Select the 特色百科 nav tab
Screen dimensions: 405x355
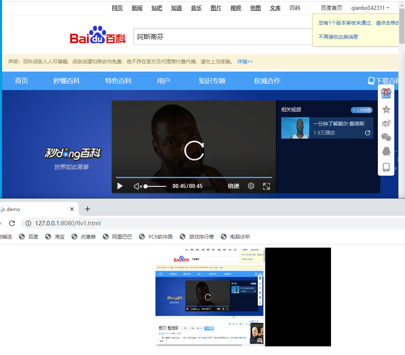(118, 81)
